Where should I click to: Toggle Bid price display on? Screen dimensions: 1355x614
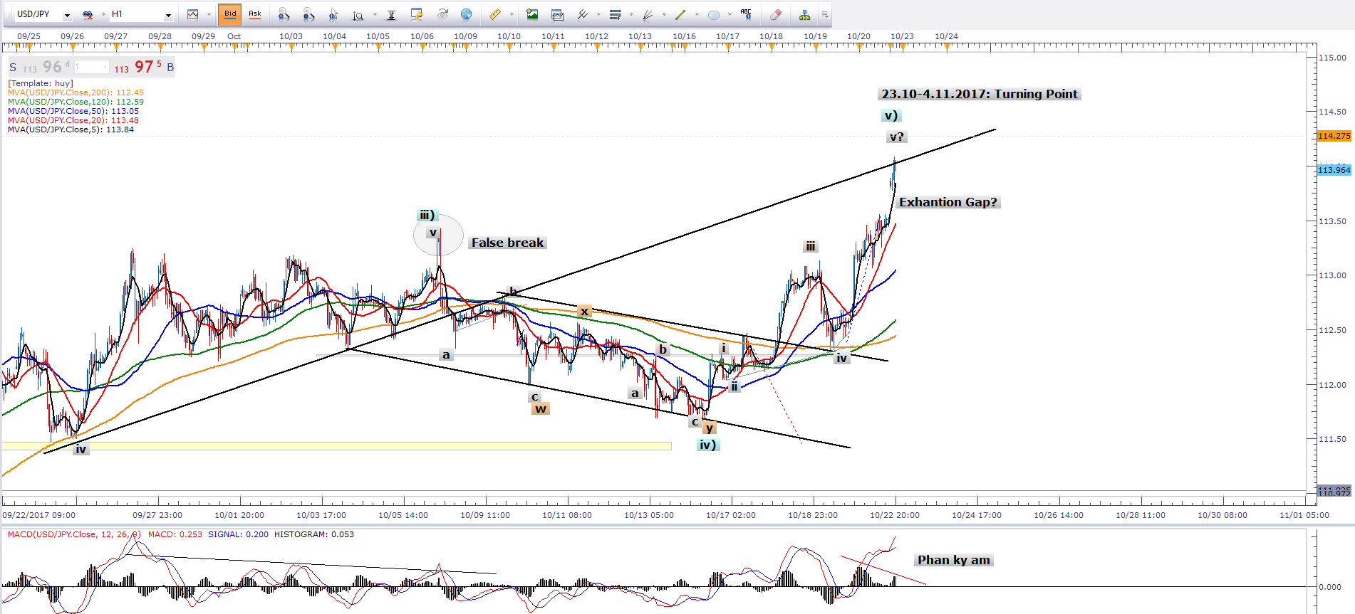pyautogui.click(x=230, y=14)
